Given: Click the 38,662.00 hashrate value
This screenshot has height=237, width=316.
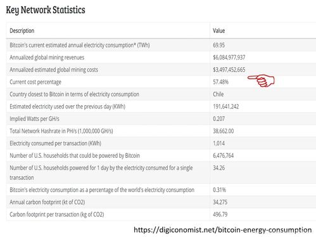Looking at the screenshot, I should [x=224, y=131].
